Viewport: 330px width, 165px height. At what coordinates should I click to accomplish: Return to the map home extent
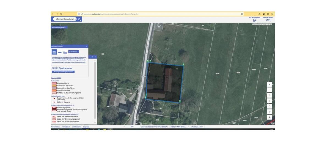269,95
